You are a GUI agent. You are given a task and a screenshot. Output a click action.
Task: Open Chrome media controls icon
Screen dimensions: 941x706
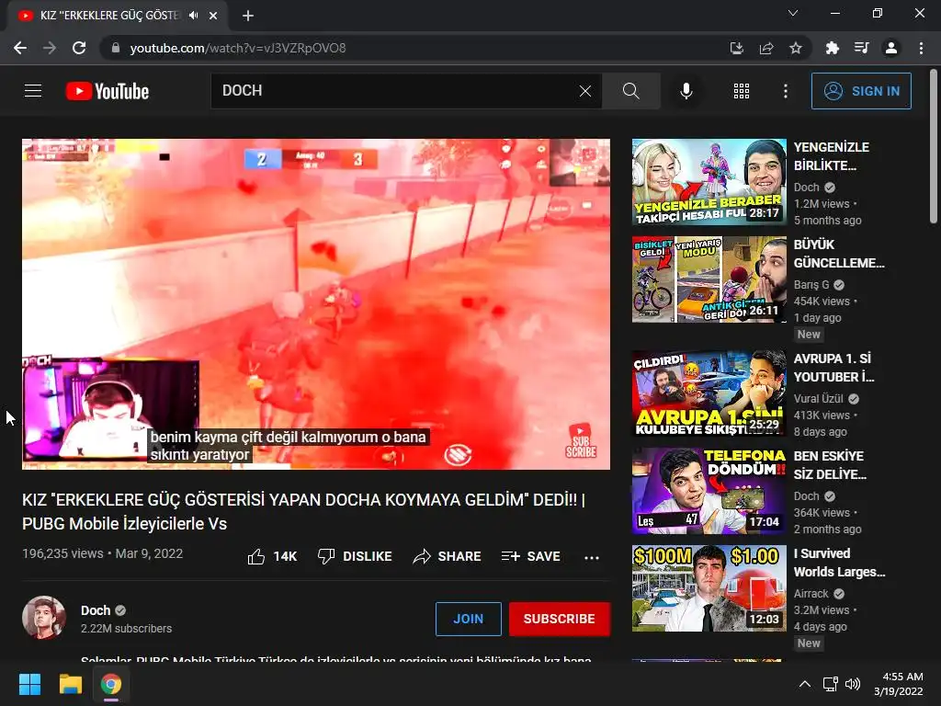tap(862, 48)
